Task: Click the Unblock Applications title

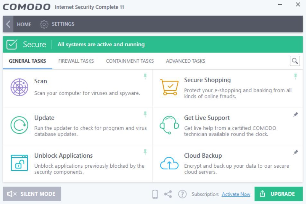Action: [x=63, y=155]
